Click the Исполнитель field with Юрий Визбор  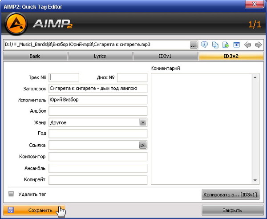98,100
